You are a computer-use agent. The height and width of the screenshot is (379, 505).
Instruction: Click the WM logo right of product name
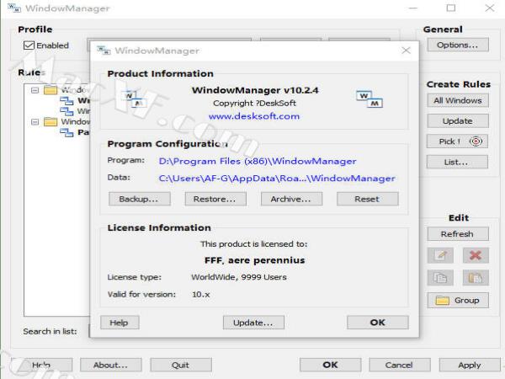(x=369, y=99)
